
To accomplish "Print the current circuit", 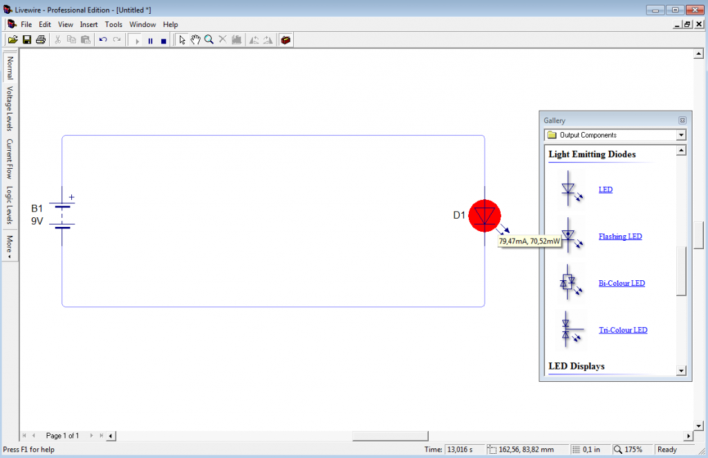I will 40,39.
